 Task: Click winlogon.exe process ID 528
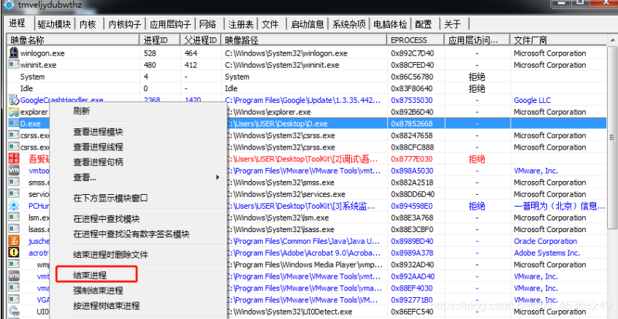pos(150,53)
